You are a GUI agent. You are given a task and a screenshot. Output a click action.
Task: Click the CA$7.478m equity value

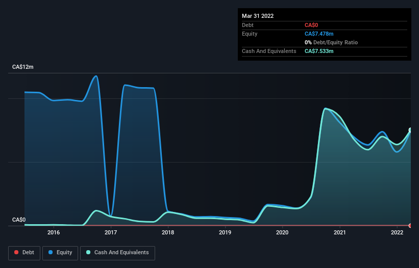tap(319, 34)
